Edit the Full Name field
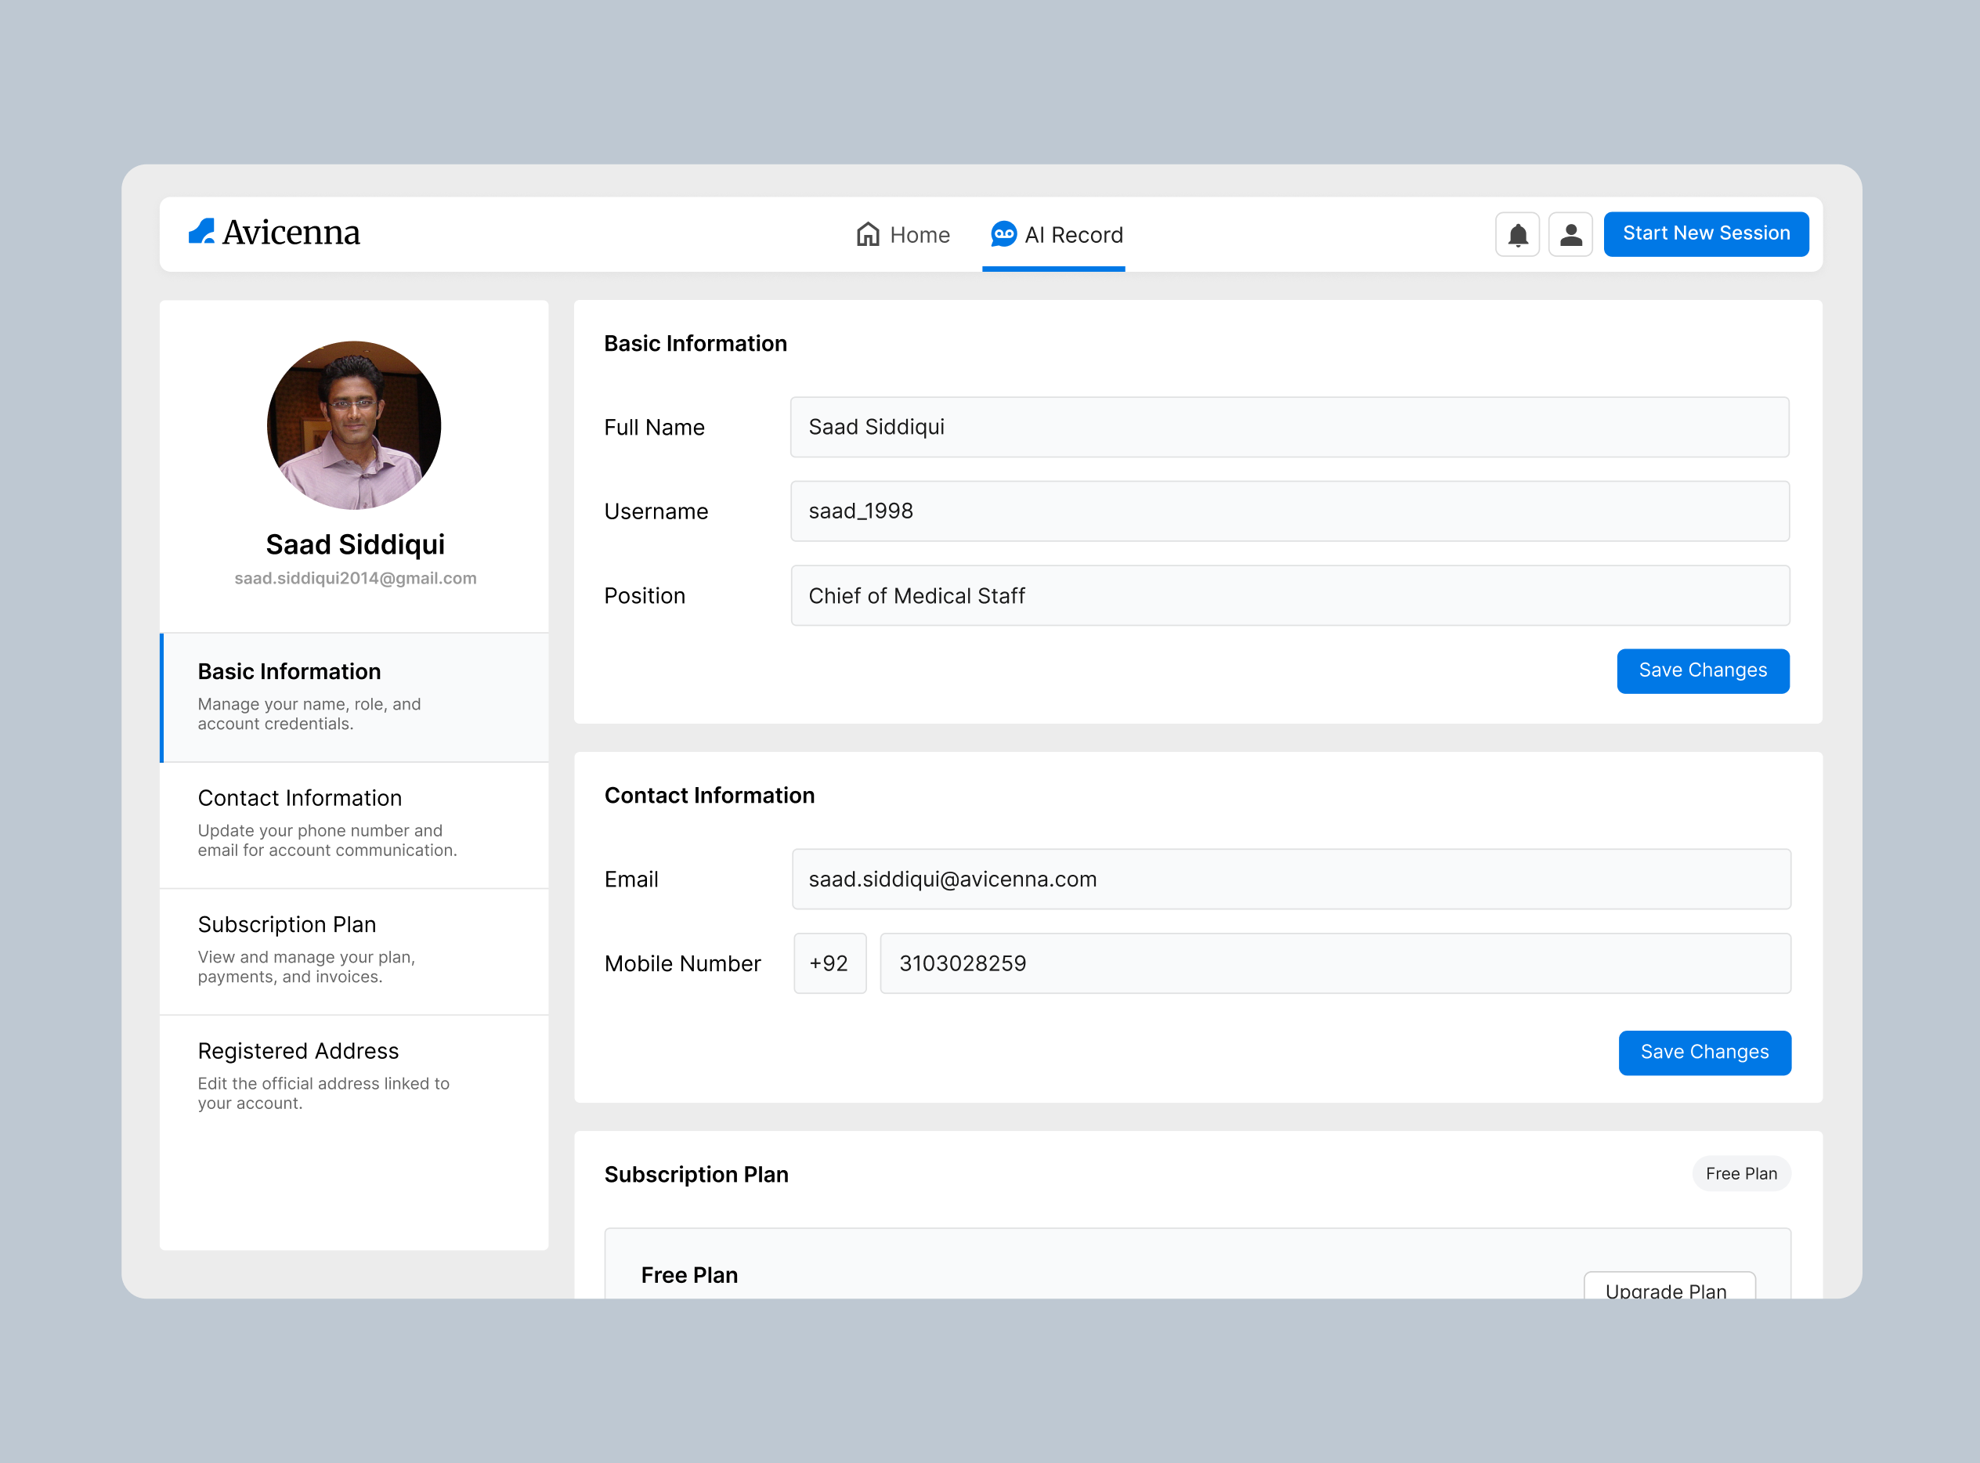1980x1463 pixels. pos(1289,427)
